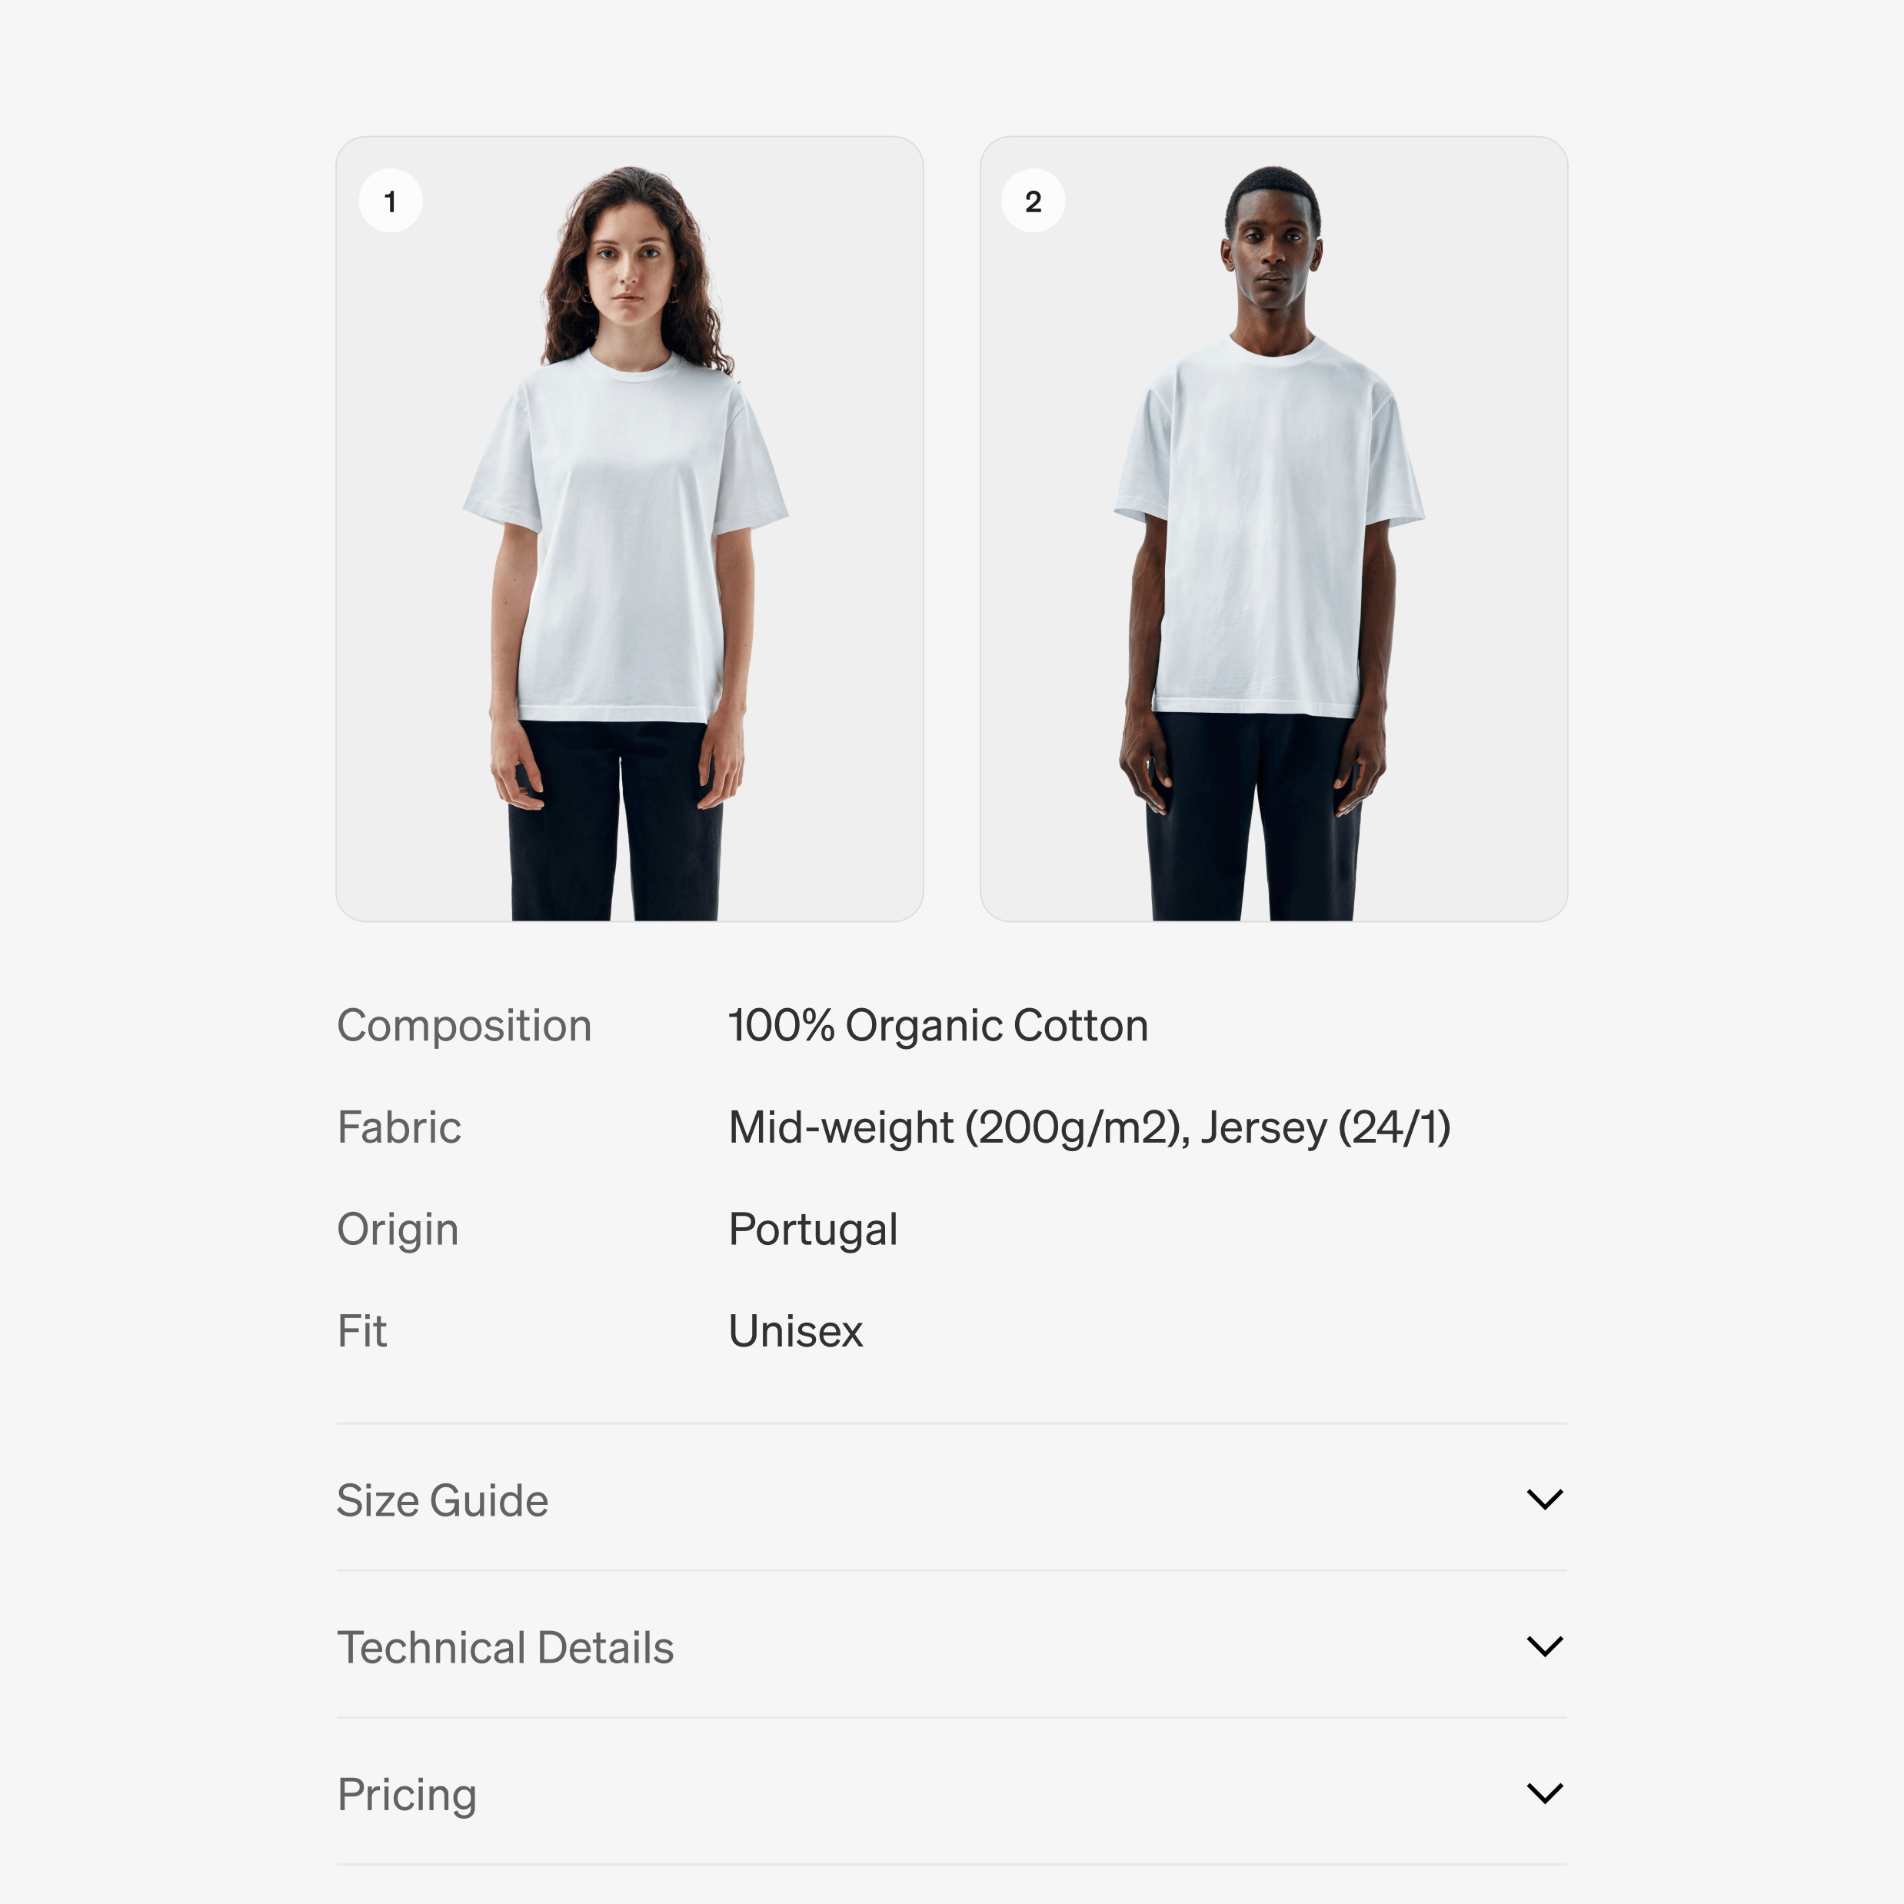View product photo of female model
1904x1904 pixels.
pos(630,529)
